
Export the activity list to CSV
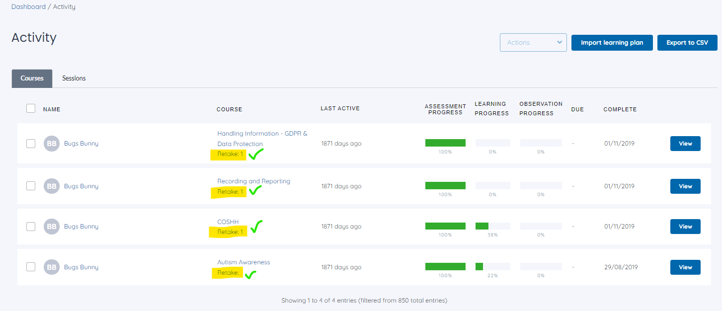[x=687, y=43]
